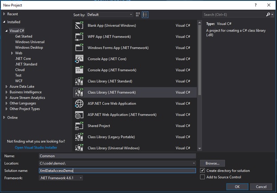Expand the Azure Stream Analytics node
Viewport: 277px width, 193px height.
7,98
